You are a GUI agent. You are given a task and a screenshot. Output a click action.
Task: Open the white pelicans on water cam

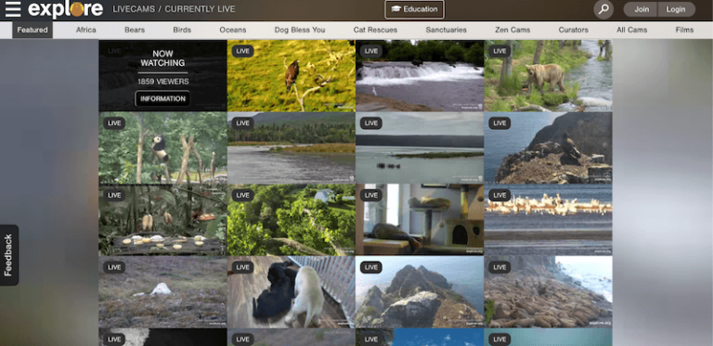[548, 219]
